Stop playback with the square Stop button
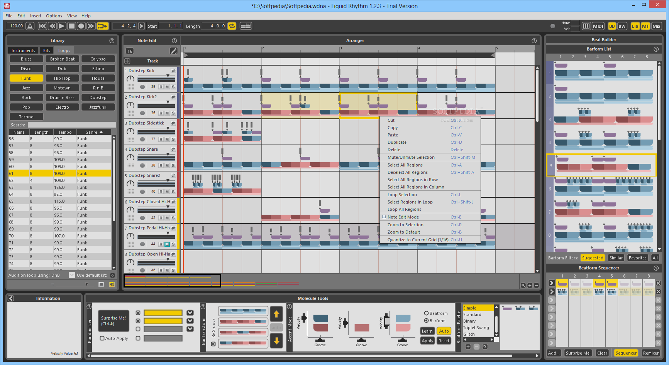669x365 pixels. click(71, 26)
